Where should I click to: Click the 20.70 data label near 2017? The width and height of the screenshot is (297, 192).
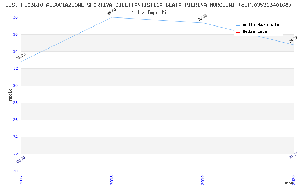coord(21,160)
